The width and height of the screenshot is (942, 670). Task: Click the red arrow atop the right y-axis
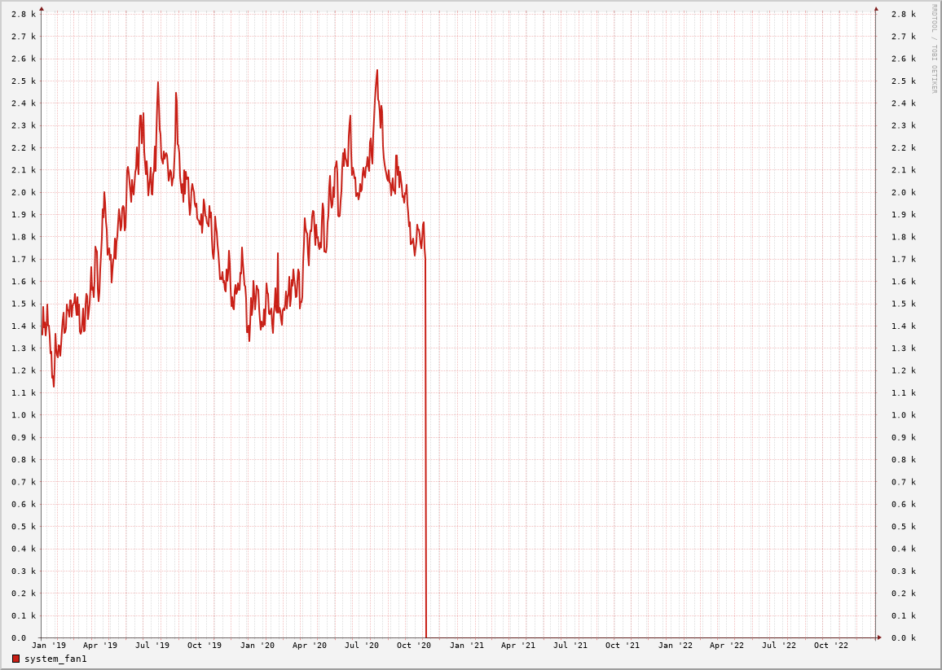[x=876, y=9]
